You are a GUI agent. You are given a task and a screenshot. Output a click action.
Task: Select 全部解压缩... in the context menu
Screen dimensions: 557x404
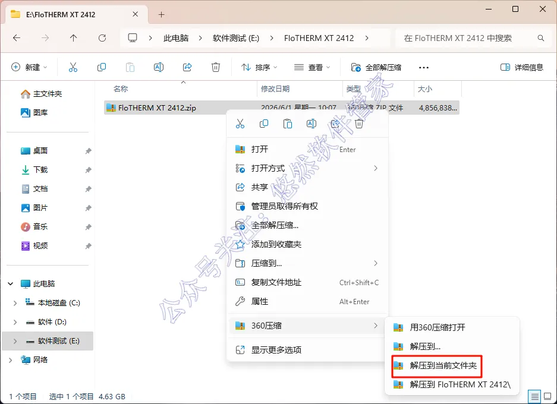pyautogui.click(x=307, y=225)
